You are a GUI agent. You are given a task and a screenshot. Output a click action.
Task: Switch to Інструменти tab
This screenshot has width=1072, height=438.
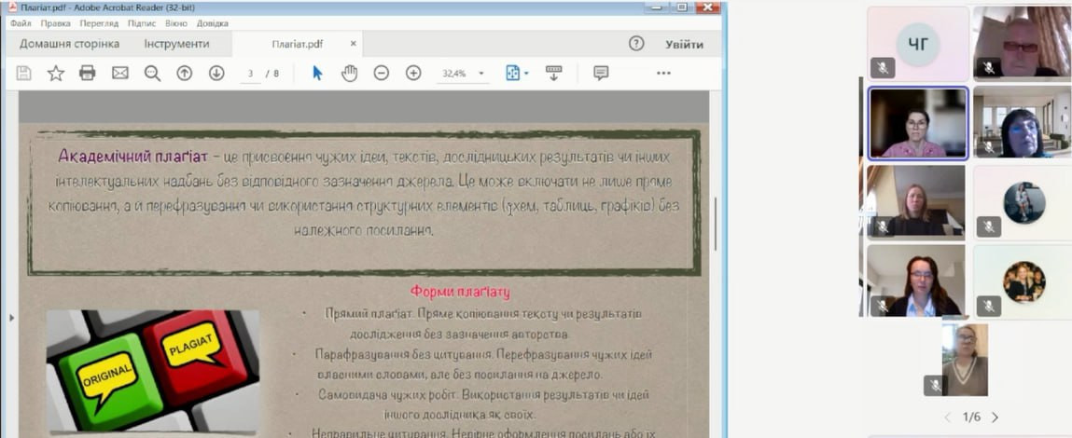coord(177,44)
